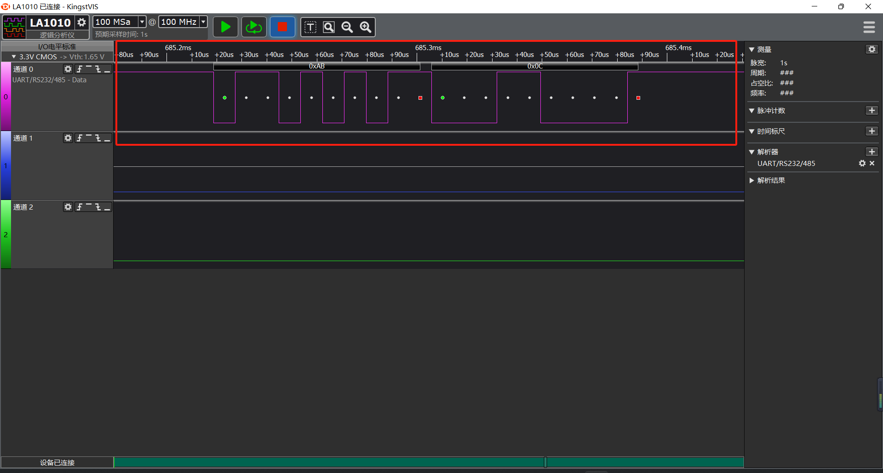Click the UART/RS232/485 - Data channel label
The width and height of the screenshot is (883, 473).
coord(49,80)
